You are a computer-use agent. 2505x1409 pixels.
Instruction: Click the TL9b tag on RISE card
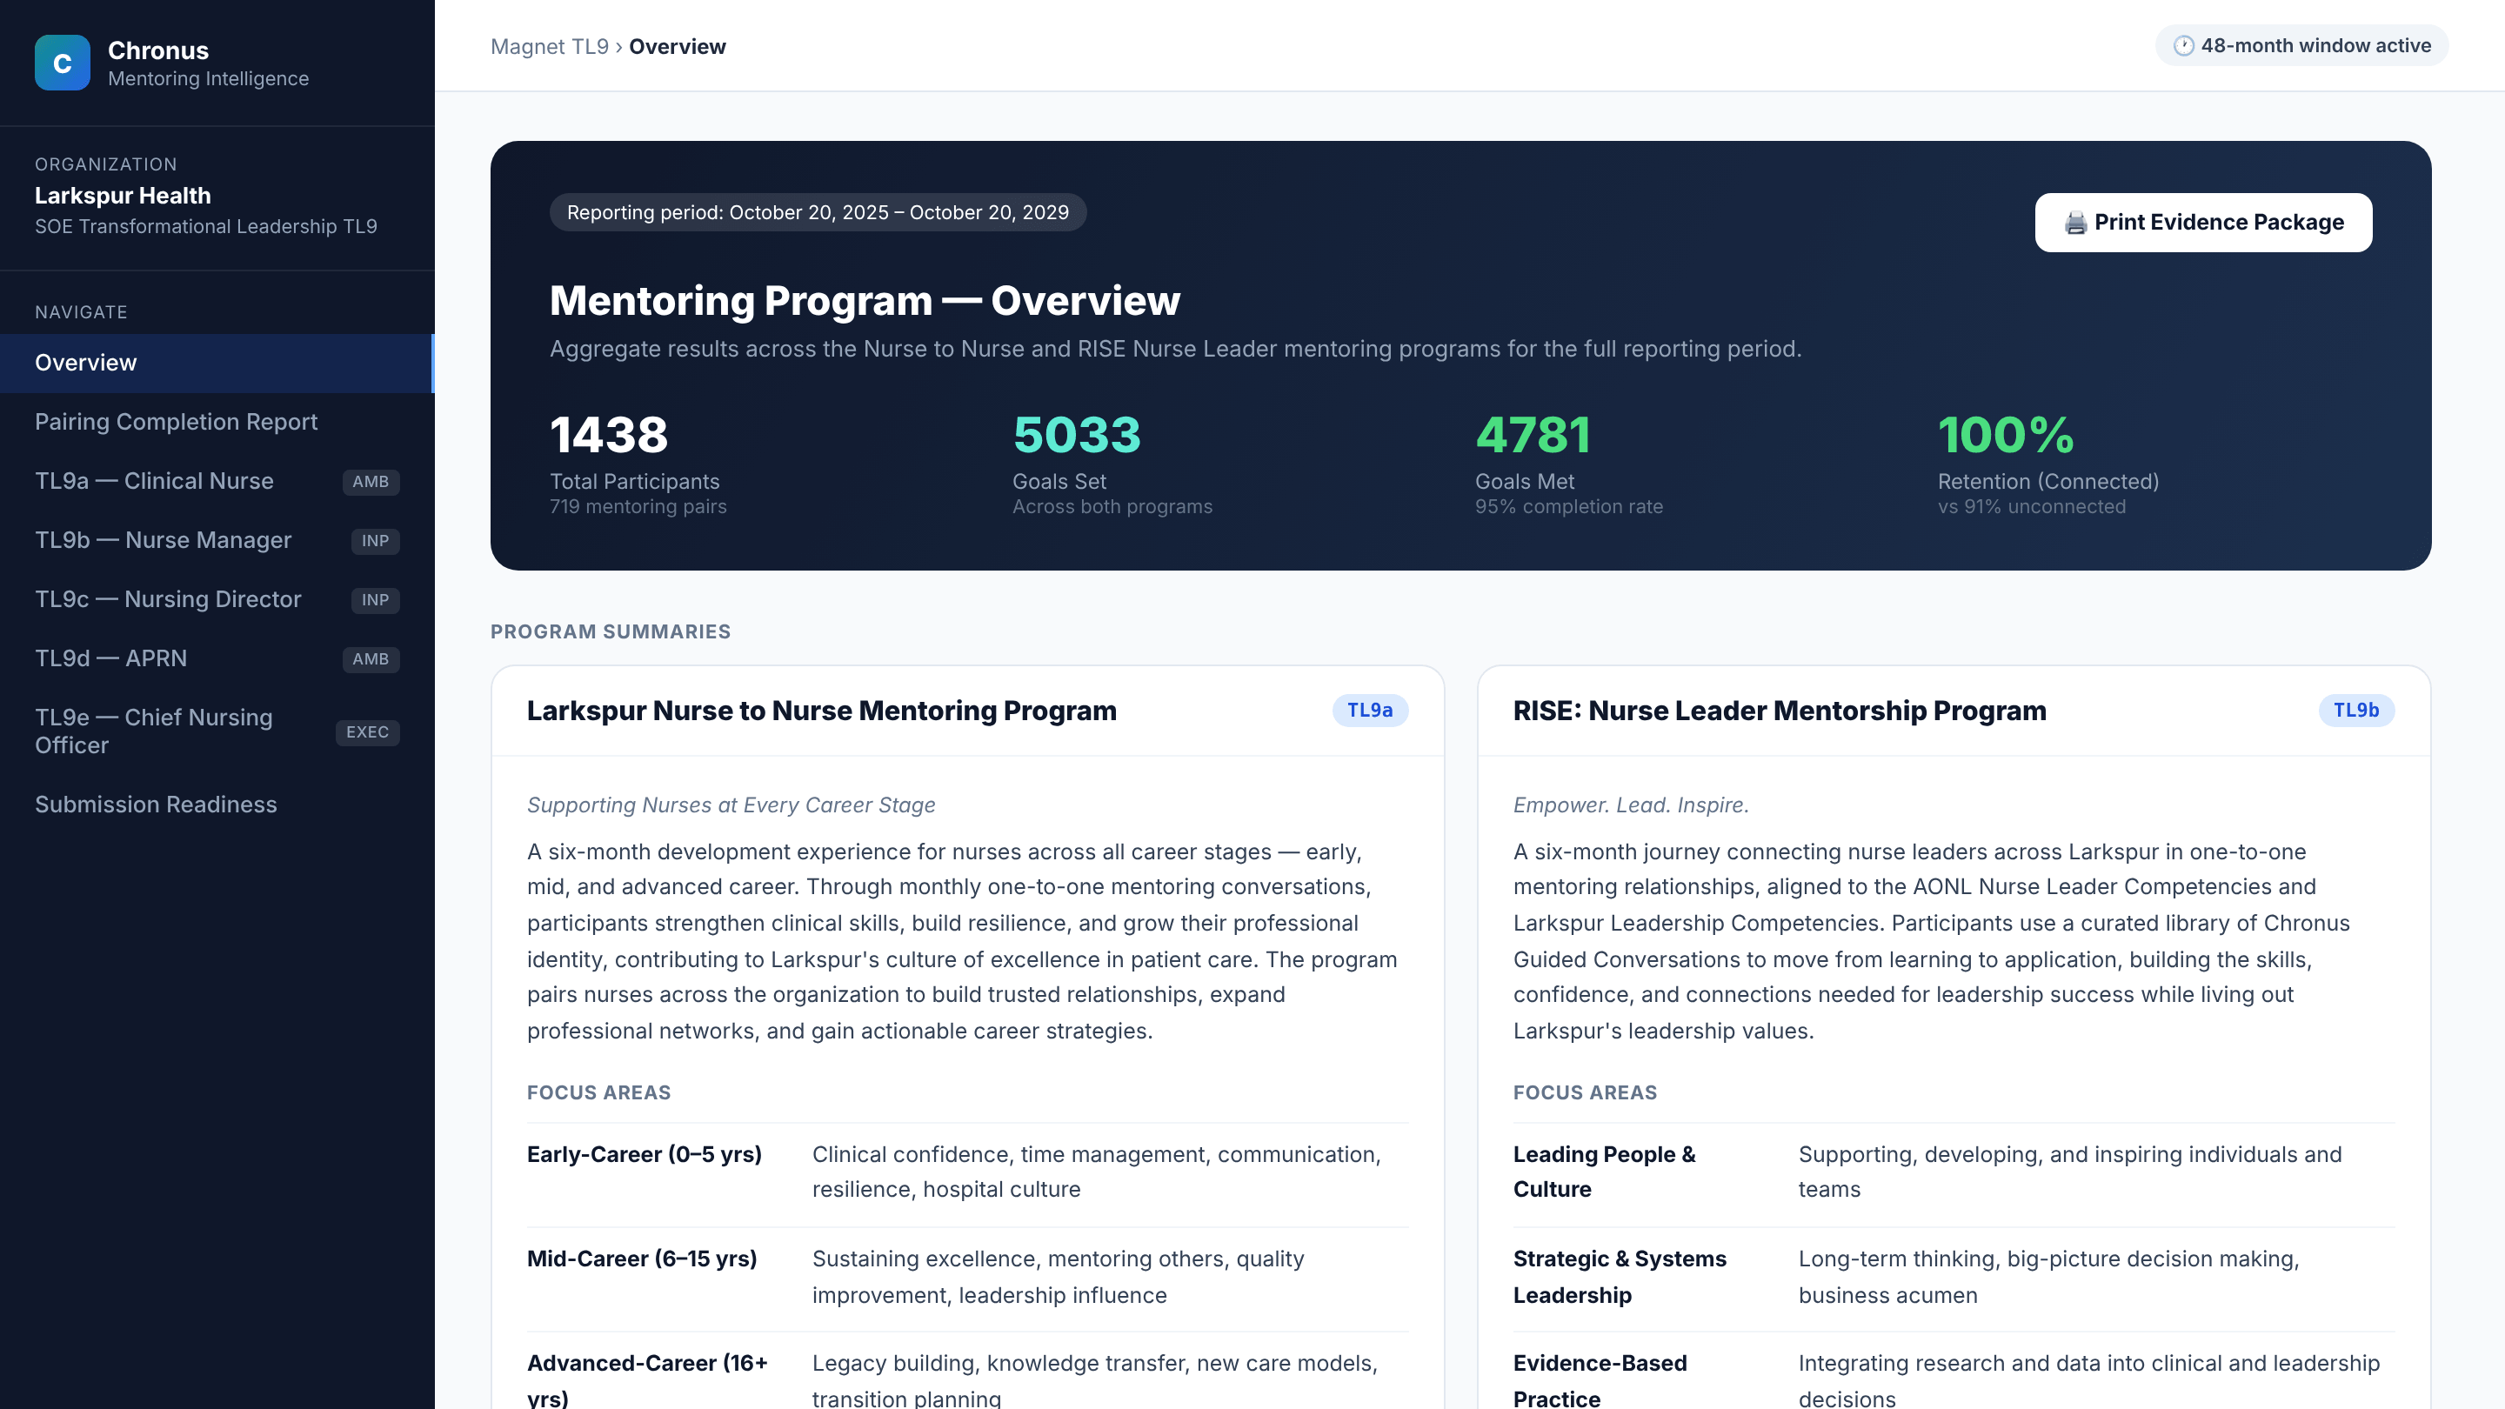(2355, 711)
